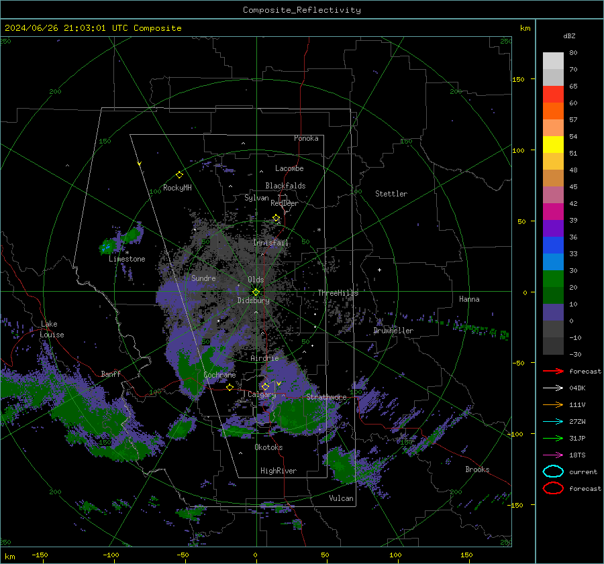This screenshot has width=604, height=564.
Task: Click the -100 tick on right axis
Action: point(515,434)
